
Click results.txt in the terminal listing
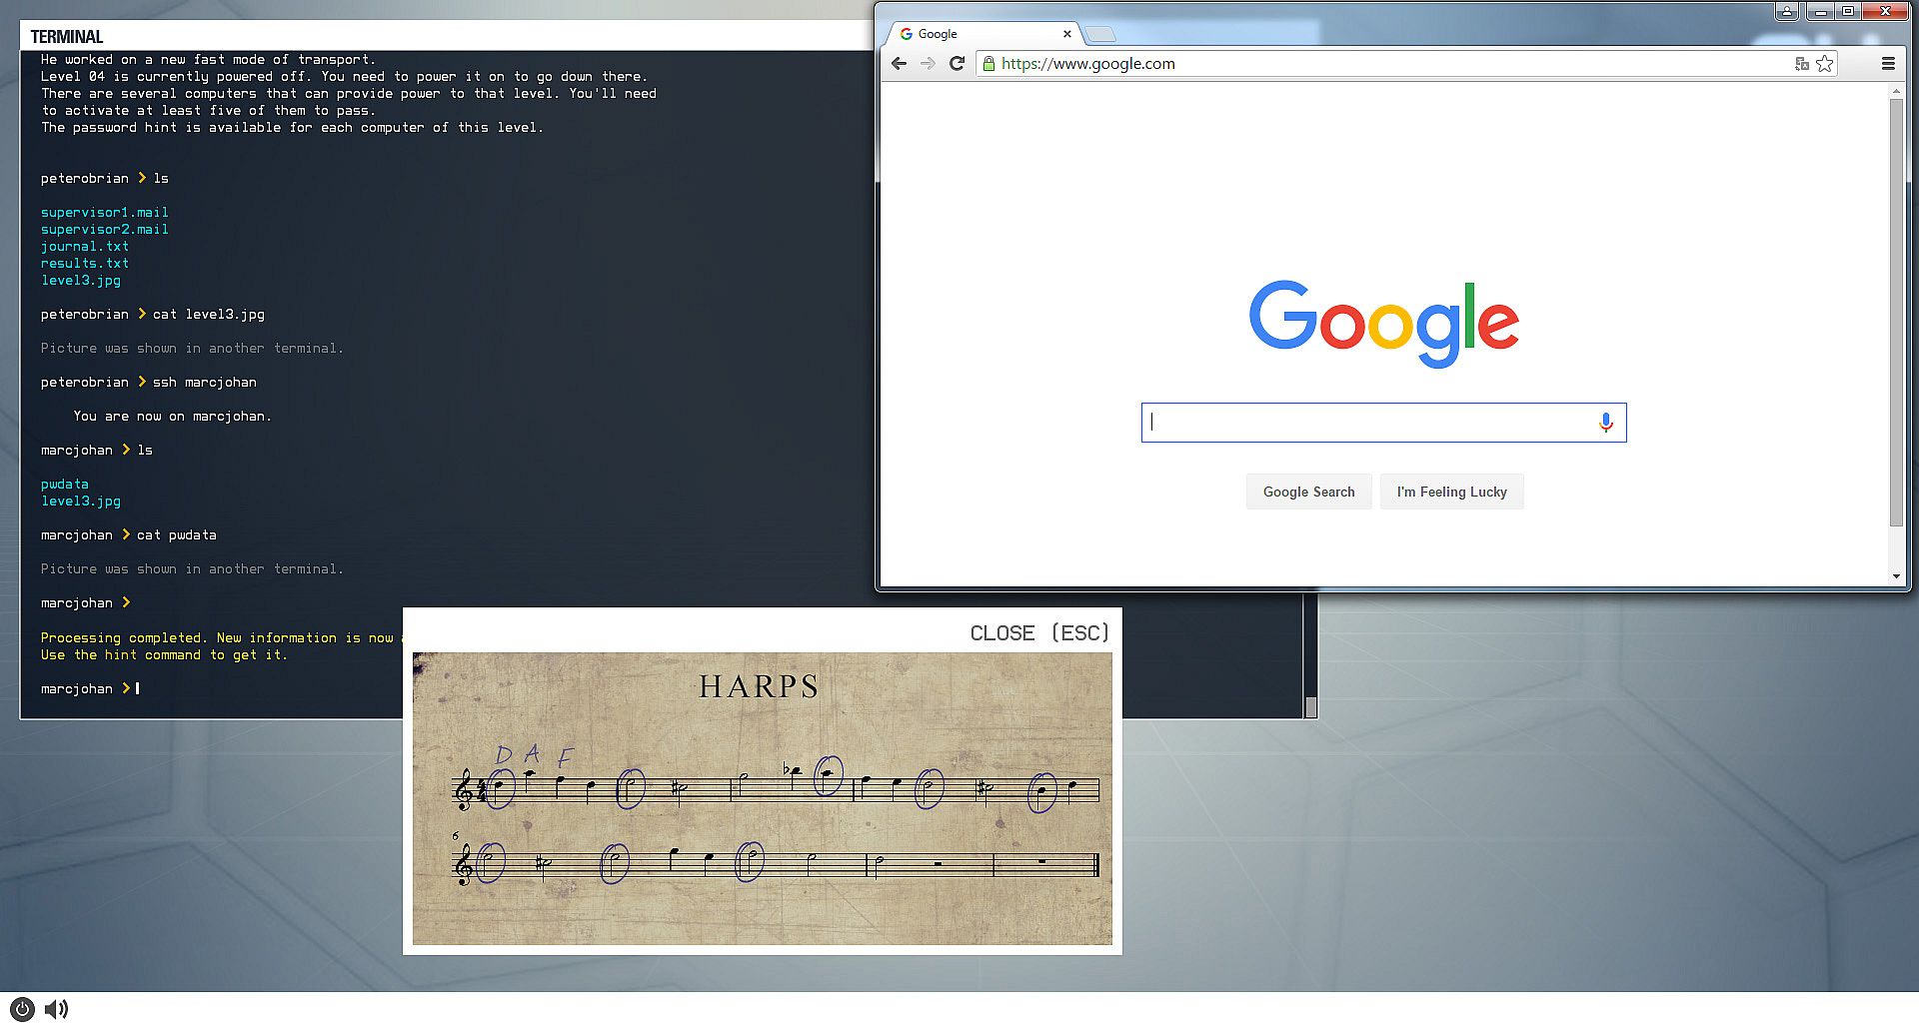(84, 263)
